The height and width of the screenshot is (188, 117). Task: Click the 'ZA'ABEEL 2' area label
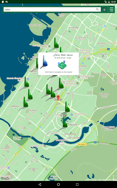click(104, 94)
